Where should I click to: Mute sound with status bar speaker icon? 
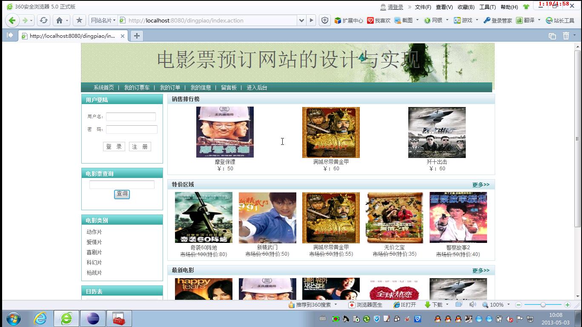(472, 304)
